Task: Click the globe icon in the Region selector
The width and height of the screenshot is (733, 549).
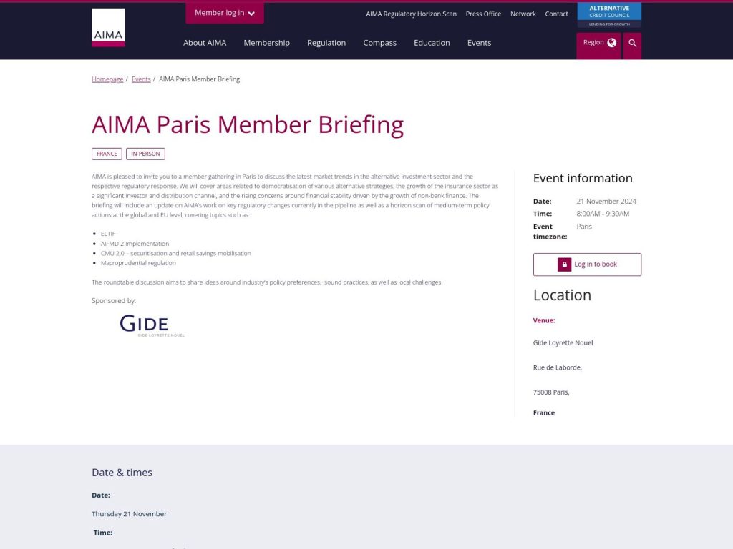Action: (x=612, y=42)
